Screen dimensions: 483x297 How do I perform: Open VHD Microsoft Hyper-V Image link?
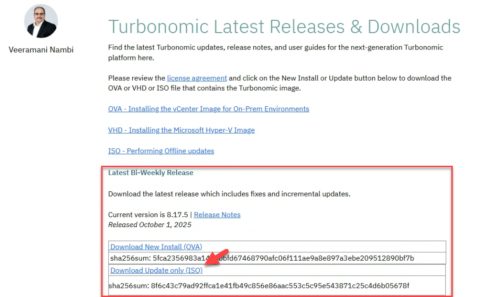181,130
